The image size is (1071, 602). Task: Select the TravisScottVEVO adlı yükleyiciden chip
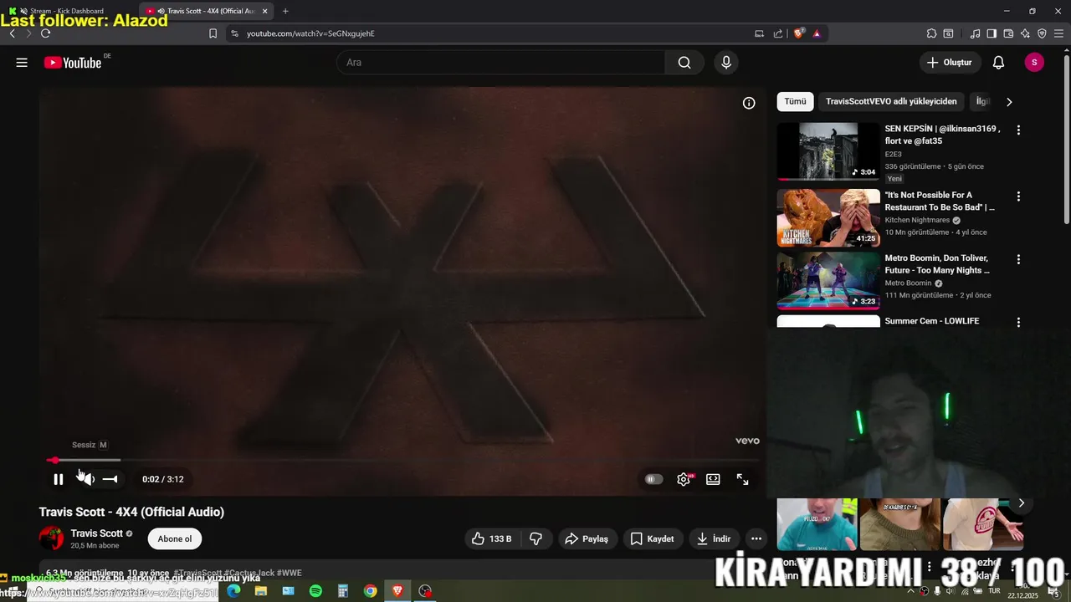tap(891, 101)
